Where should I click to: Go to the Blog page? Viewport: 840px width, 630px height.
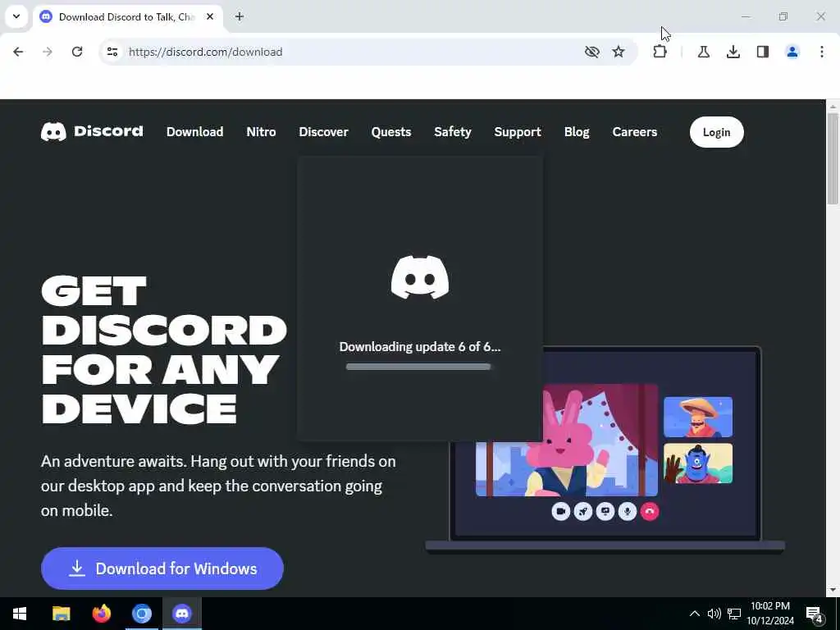(x=577, y=132)
